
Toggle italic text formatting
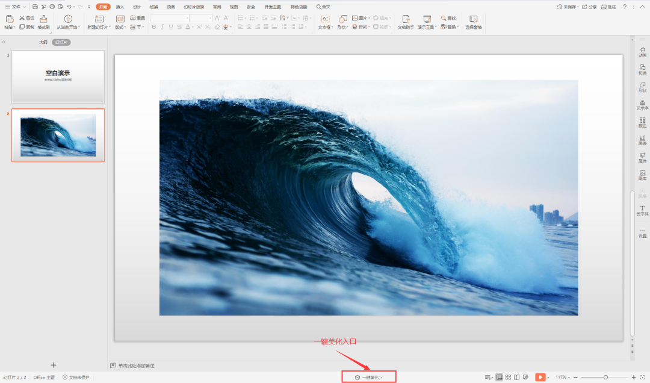(162, 27)
